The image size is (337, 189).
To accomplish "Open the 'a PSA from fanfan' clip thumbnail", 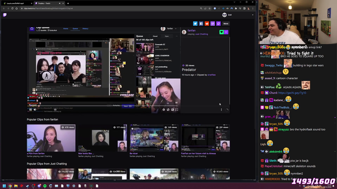I will tap(51, 138).
